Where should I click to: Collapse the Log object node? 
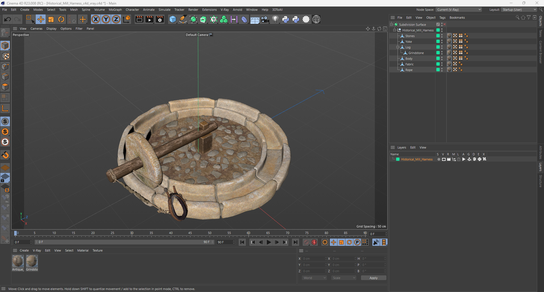click(x=398, y=47)
